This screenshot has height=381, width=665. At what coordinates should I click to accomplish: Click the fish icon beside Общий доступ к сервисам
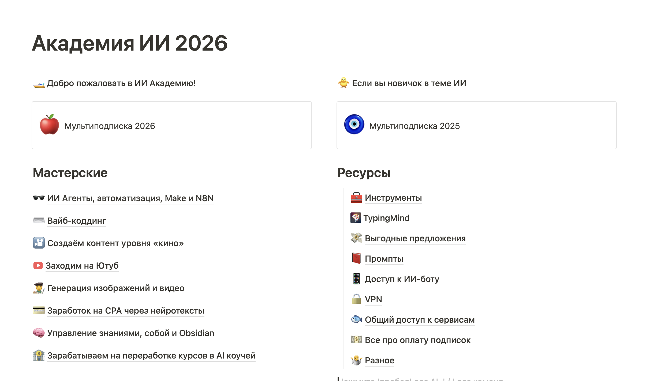tap(356, 319)
